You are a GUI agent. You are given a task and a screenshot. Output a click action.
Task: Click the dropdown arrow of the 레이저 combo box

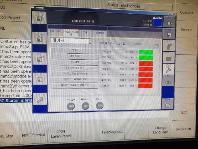point(90,41)
